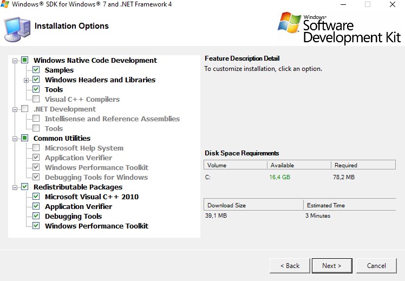The height and width of the screenshot is (281, 405).
Task: Click the Available column header
Action: [299, 165]
